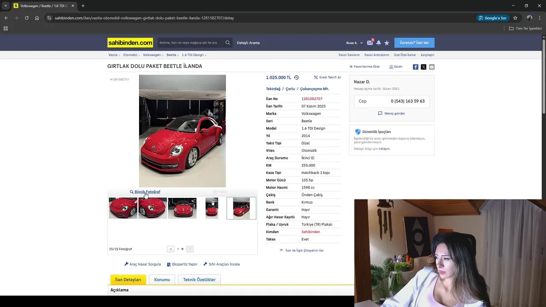This screenshot has width=546, height=307.
Task: Open Favori İlanlarım menu
Action: (x=349, y=55)
